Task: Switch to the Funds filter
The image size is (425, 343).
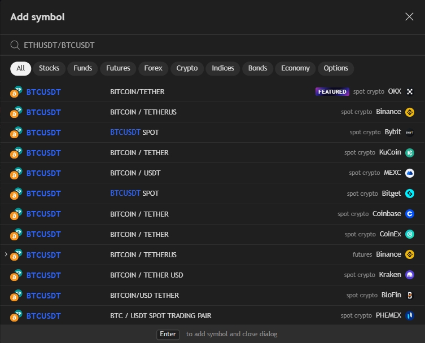Action: pyautogui.click(x=82, y=68)
